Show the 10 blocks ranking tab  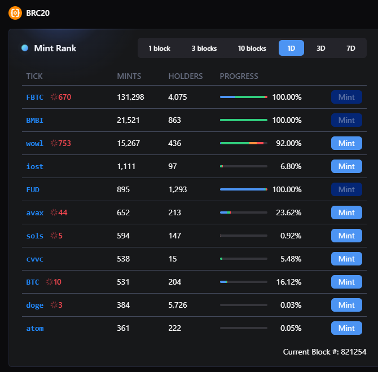click(x=252, y=48)
